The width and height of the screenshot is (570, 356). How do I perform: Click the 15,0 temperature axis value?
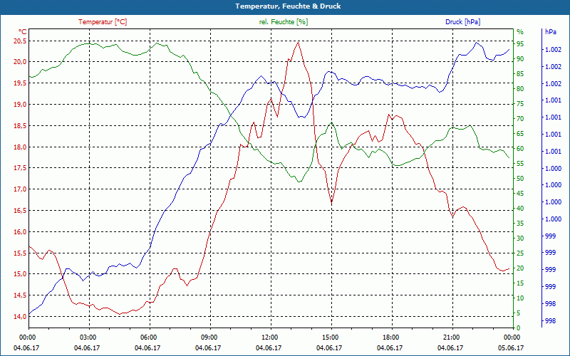click(x=20, y=274)
